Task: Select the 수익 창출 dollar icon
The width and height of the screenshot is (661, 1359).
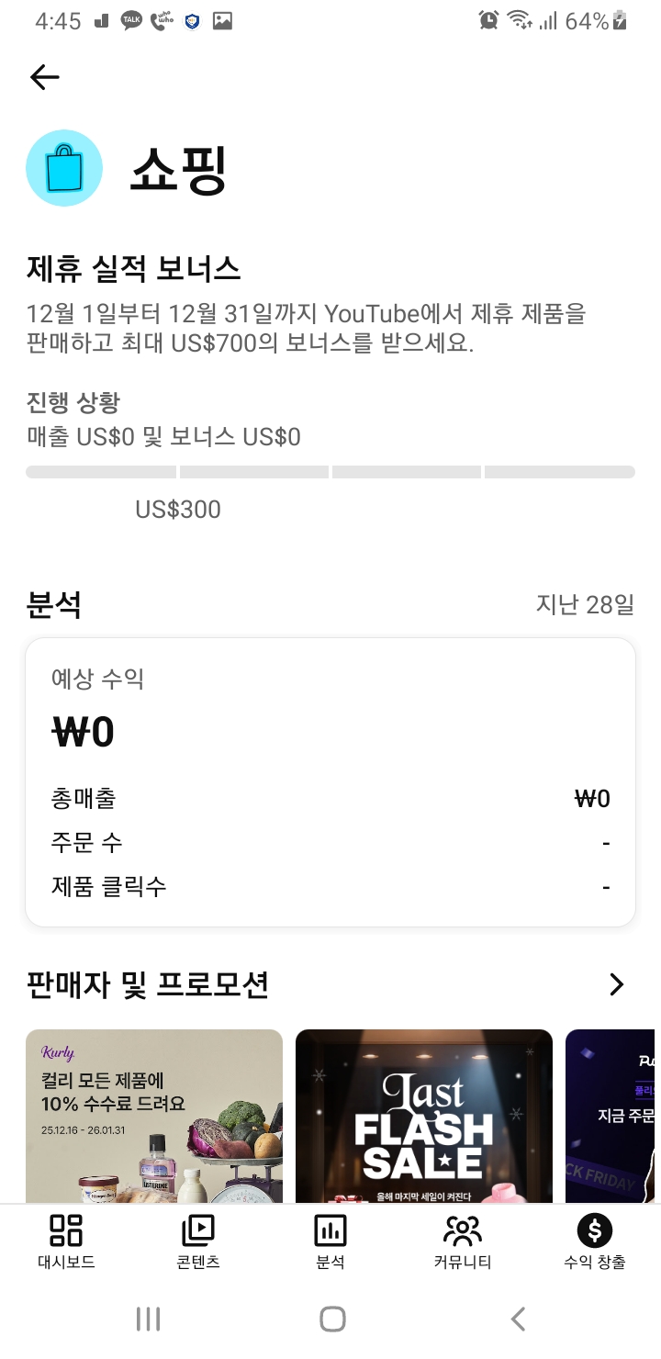Action: pos(595,1230)
